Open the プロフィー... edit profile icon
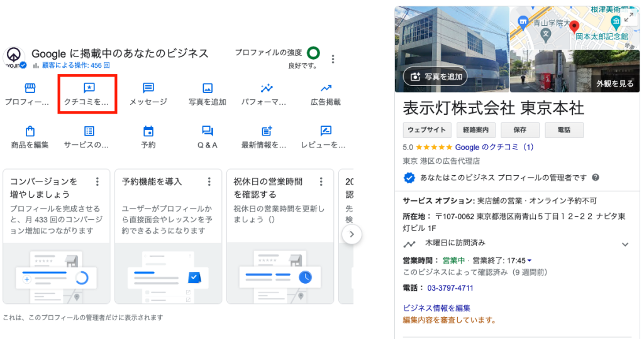Image resolution: width=644 pixels, height=339 pixels. pyautogui.click(x=30, y=88)
